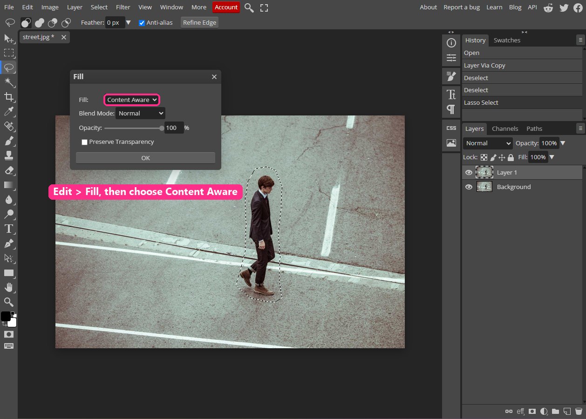Toggle lock all padlock icon
Viewport: 586px width, 419px height.
tap(511, 157)
